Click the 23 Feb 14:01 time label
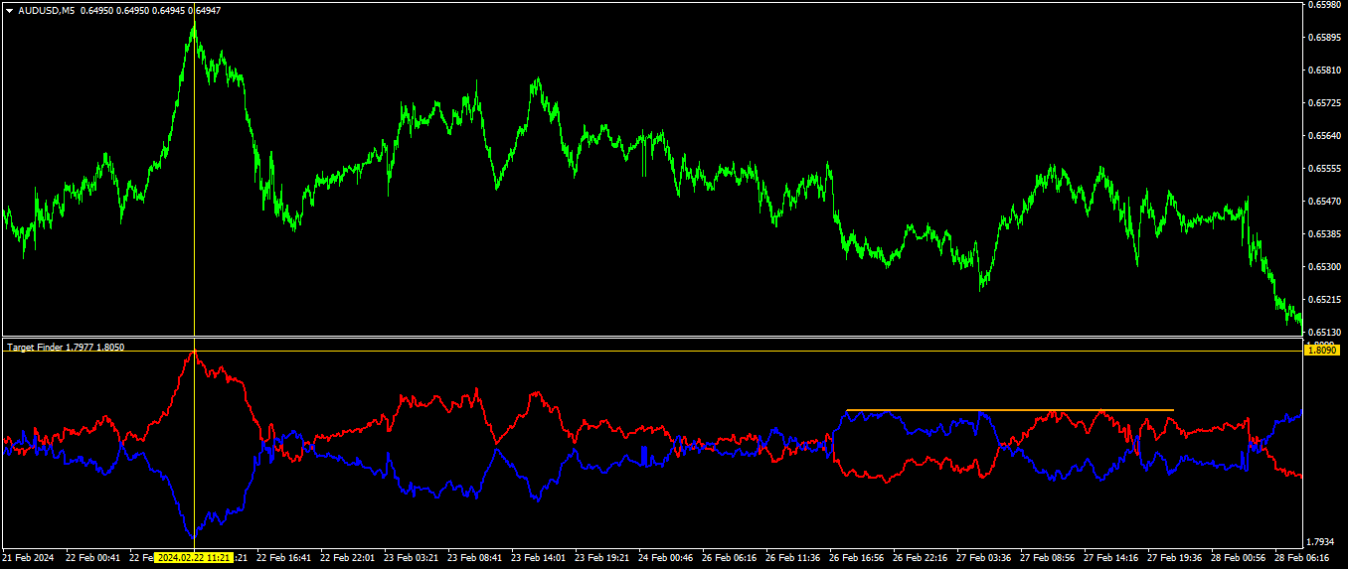 (538, 558)
